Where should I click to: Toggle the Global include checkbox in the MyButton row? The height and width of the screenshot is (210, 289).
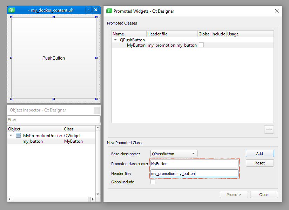pyautogui.click(x=201, y=45)
